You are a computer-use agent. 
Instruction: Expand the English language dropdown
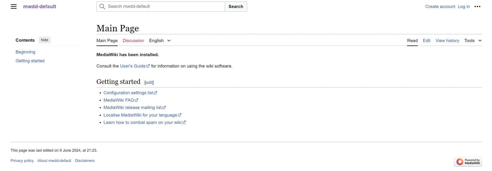point(160,41)
